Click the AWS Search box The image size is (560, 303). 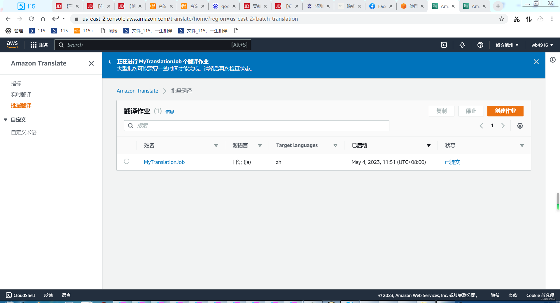pyautogui.click(x=153, y=45)
